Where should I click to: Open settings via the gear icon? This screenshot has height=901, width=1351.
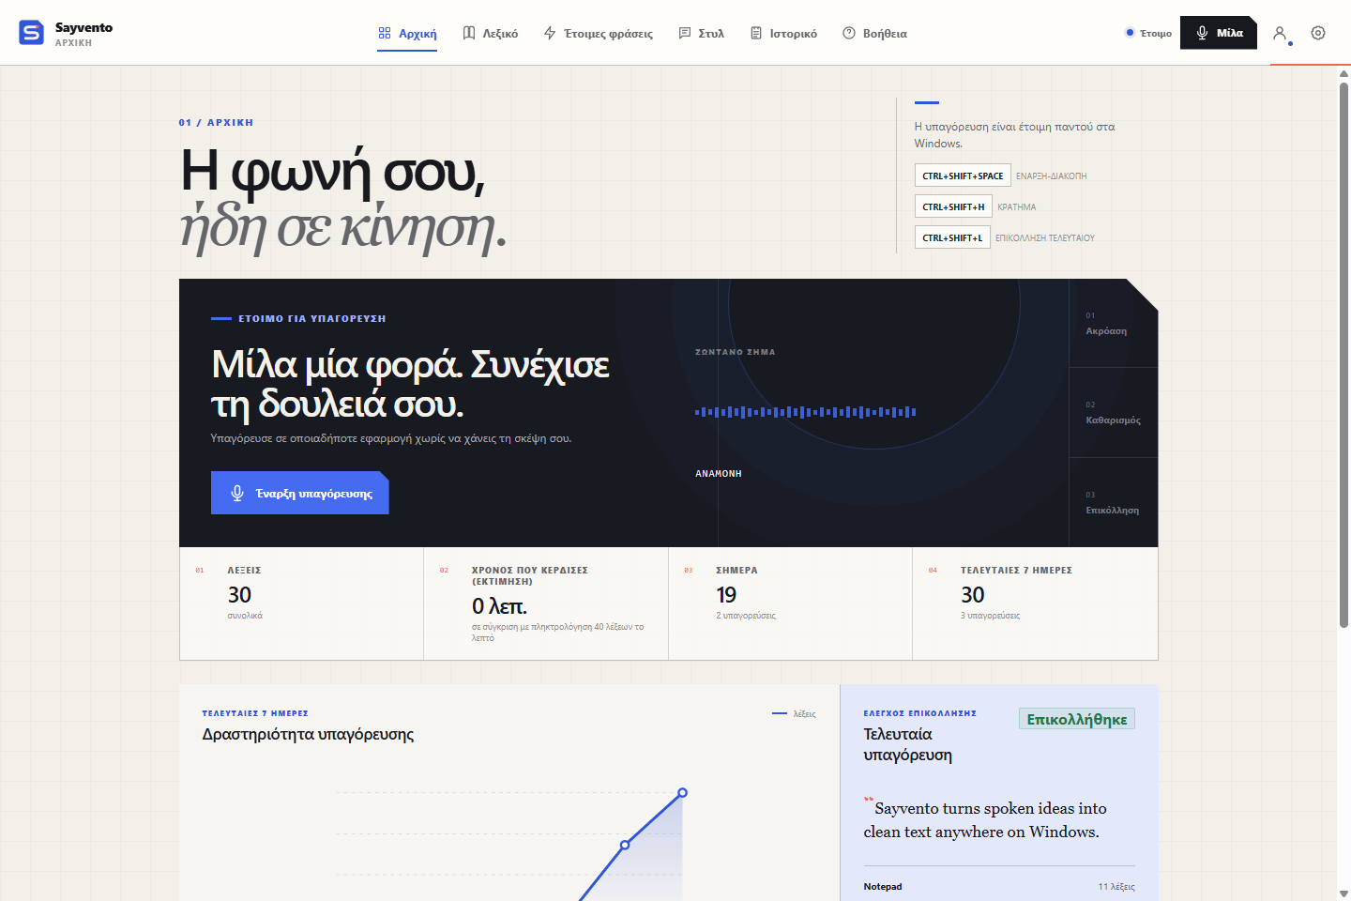pos(1318,33)
